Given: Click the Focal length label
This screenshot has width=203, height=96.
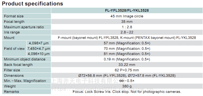Looking at the screenshot, I should point(14,22).
